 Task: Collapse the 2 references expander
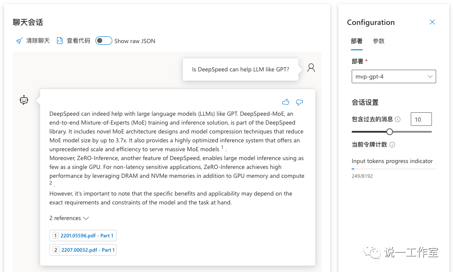(69, 218)
